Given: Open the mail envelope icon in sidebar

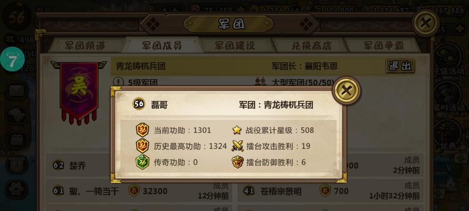Looking at the screenshot, I should click(16, 91).
